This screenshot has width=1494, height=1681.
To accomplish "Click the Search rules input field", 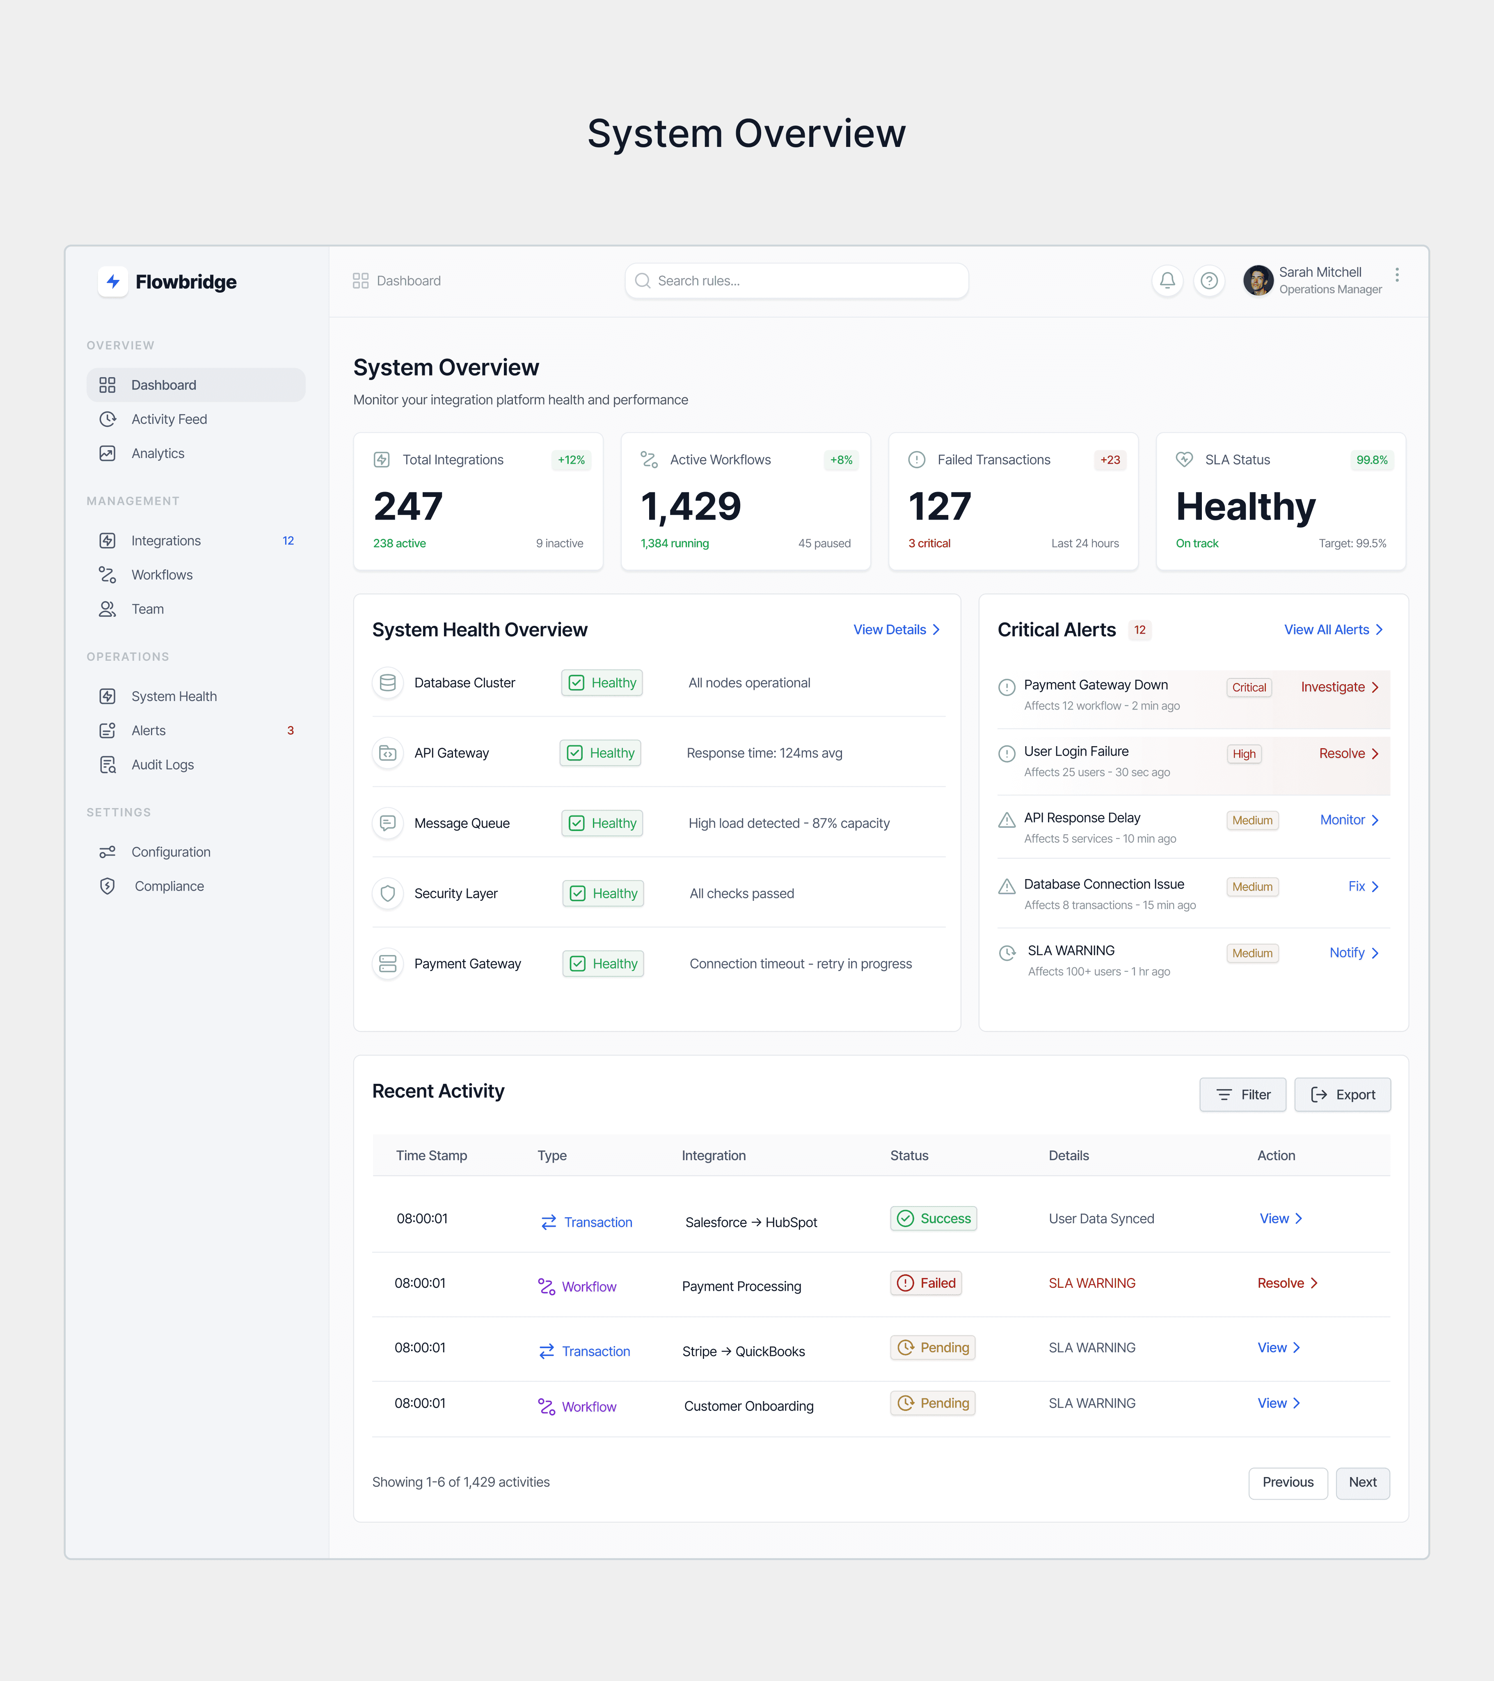I will (x=796, y=280).
